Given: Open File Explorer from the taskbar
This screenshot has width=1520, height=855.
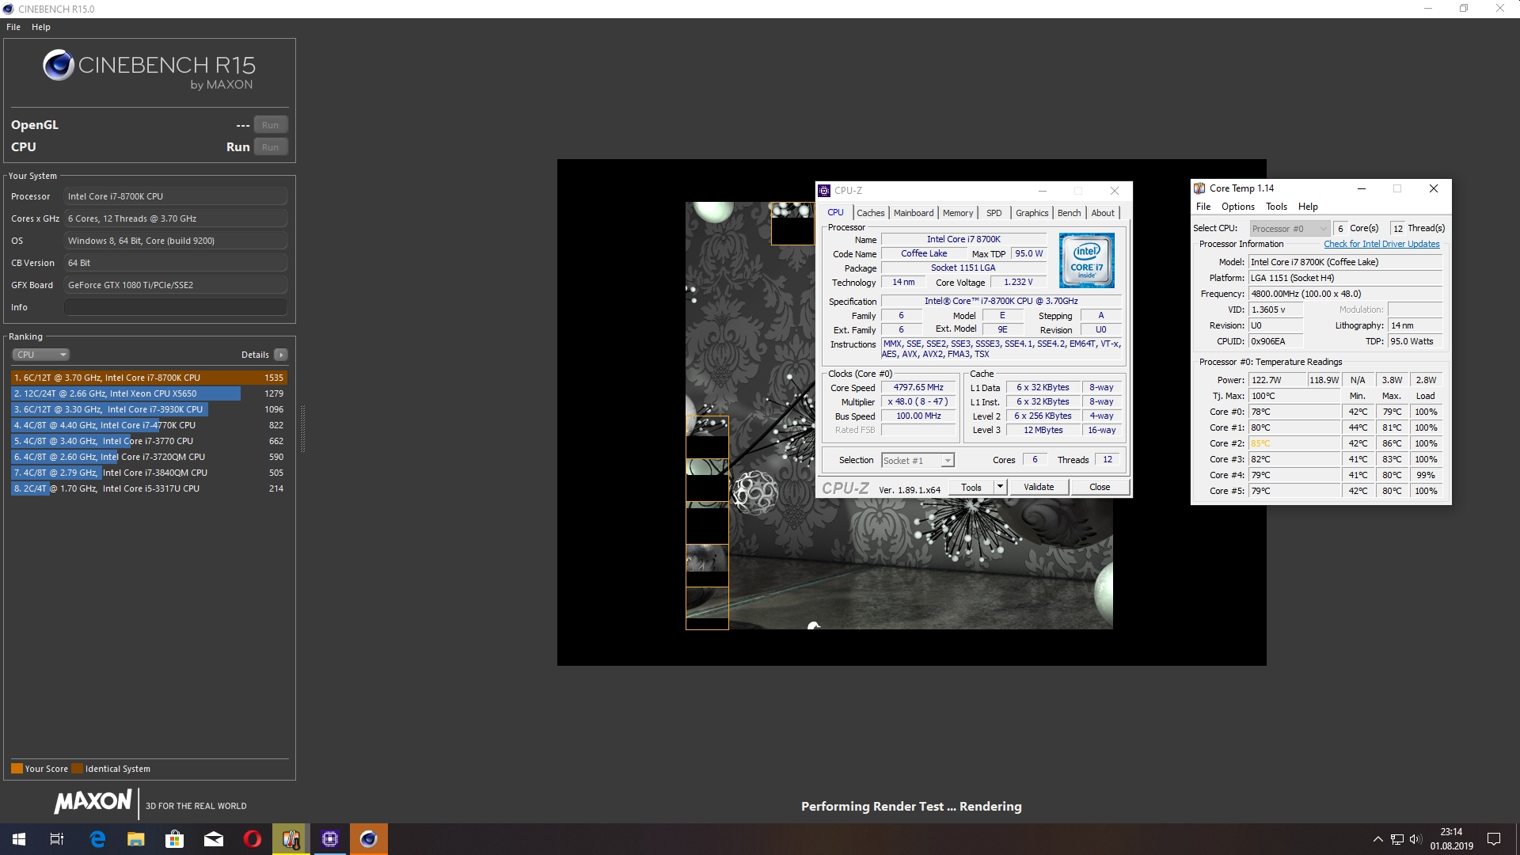Looking at the screenshot, I should (x=136, y=839).
